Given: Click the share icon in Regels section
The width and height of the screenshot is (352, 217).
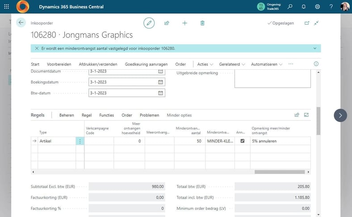Looking at the screenshot, I should (x=297, y=115).
